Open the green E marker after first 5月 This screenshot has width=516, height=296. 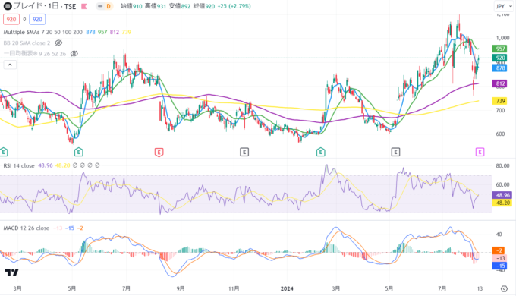tap(79, 152)
